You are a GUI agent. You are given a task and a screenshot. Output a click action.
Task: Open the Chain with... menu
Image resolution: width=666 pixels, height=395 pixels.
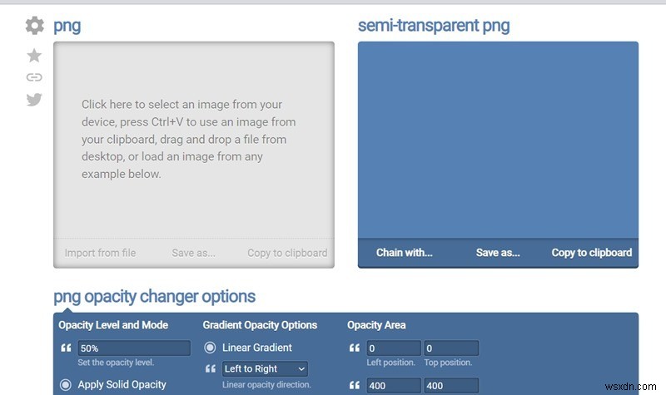pyautogui.click(x=404, y=253)
